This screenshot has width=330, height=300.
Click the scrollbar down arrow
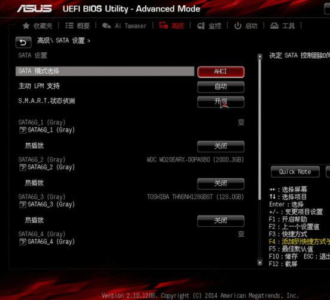pos(260,262)
